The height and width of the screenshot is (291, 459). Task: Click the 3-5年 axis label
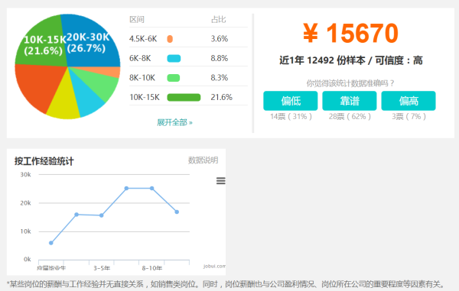tap(102, 268)
